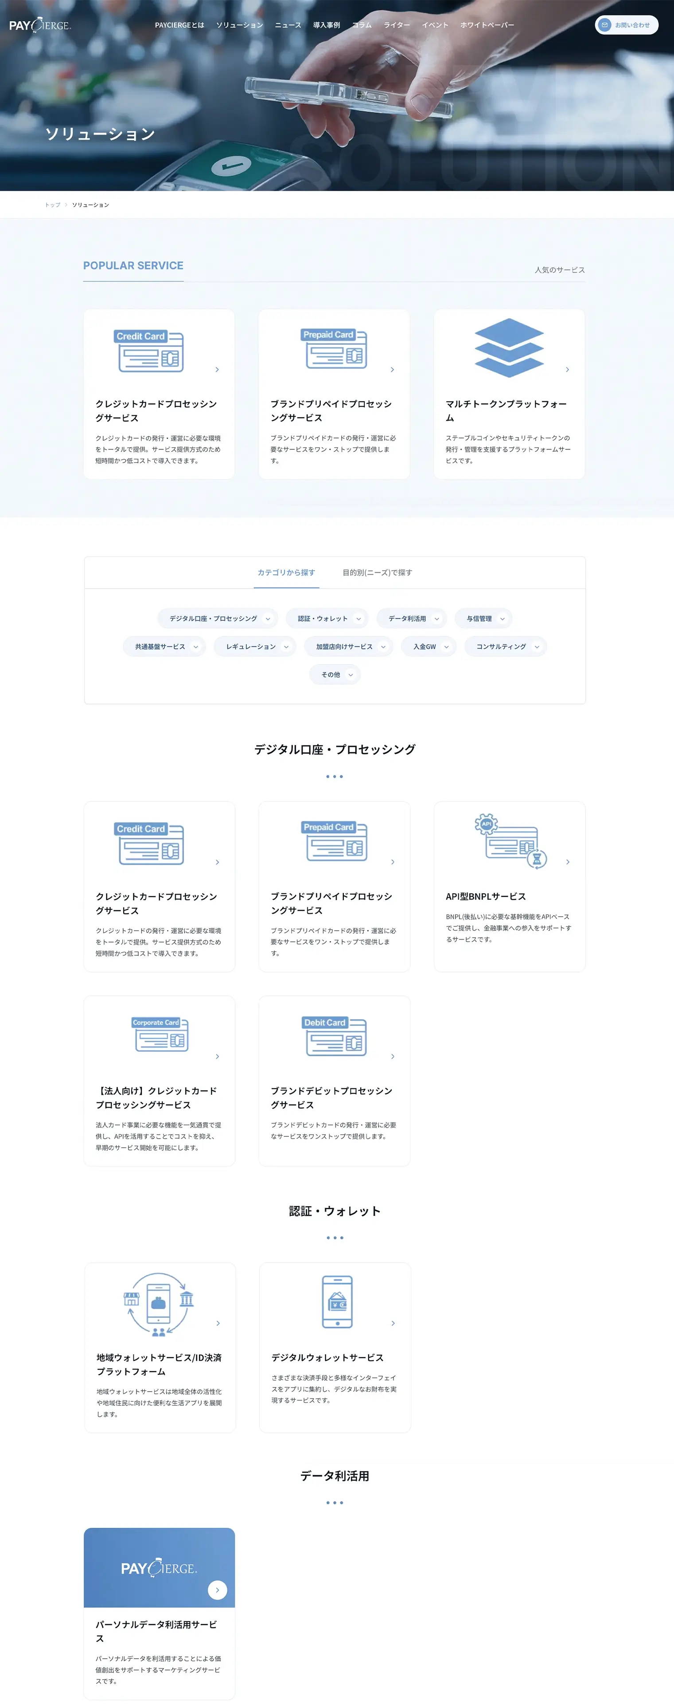Open the ライター navigation link
674x1704 pixels.
(397, 25)
